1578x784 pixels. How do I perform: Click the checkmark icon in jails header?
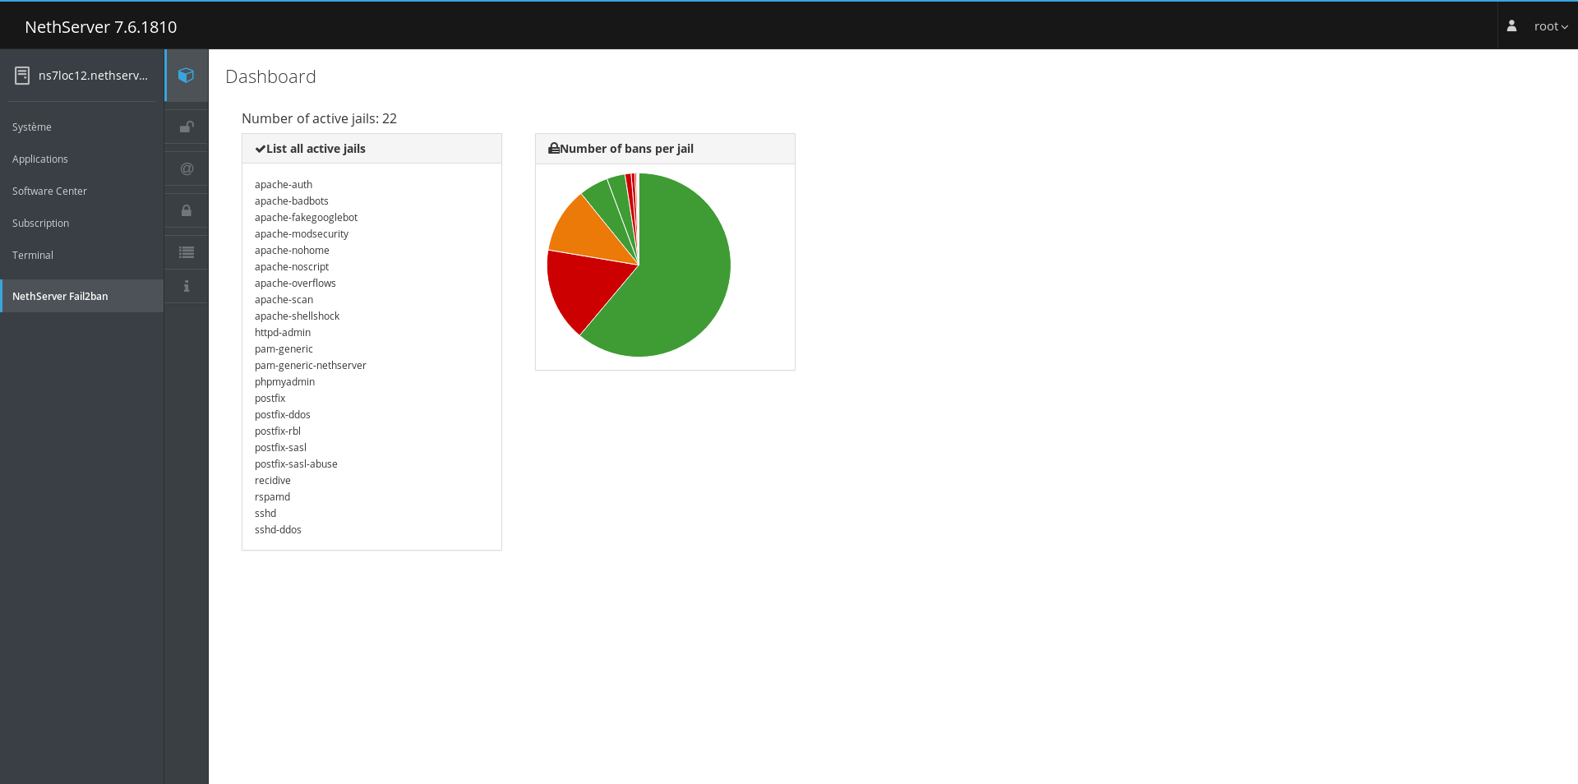point(260,149)
